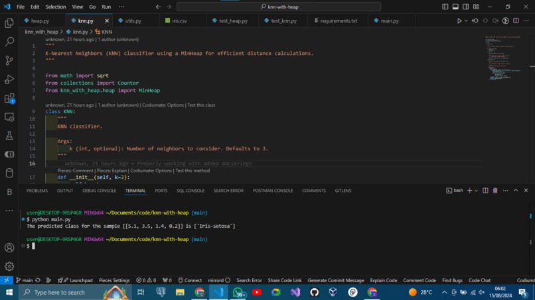Open Accounts icon in activity bar
535x300 pixels.
pos(9,248)
